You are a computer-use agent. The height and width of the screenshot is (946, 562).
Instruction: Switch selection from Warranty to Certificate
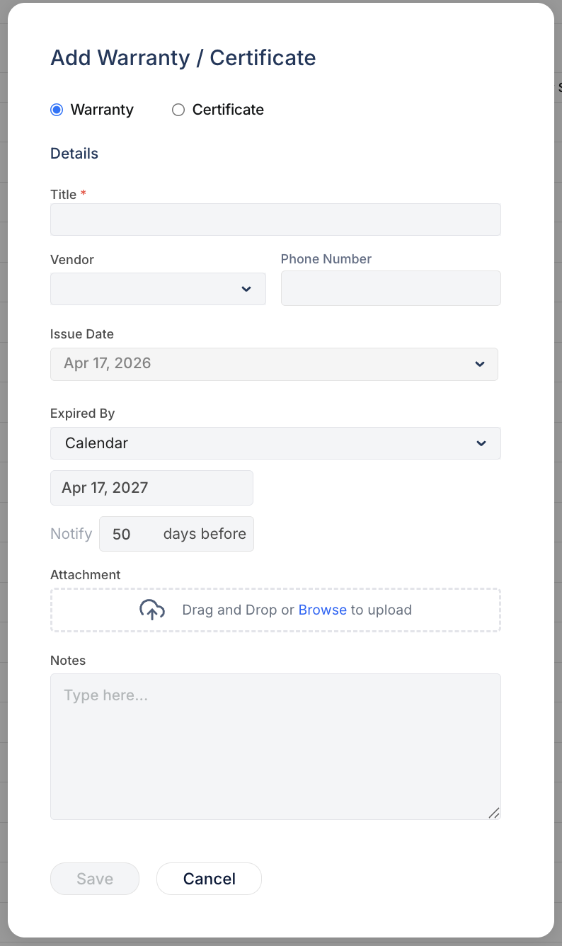pos(178,110)
